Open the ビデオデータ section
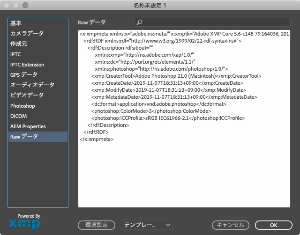 point(37,95)
